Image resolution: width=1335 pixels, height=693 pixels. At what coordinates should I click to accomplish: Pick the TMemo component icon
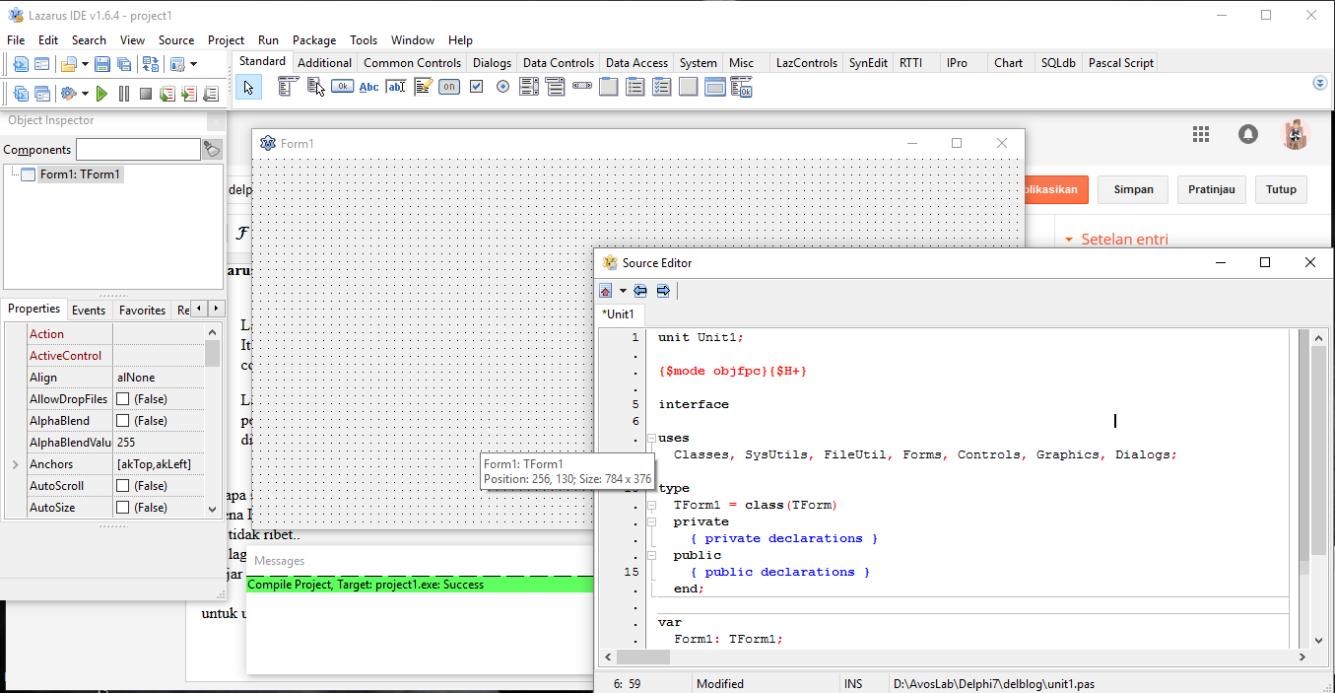(x=423, y=87)
